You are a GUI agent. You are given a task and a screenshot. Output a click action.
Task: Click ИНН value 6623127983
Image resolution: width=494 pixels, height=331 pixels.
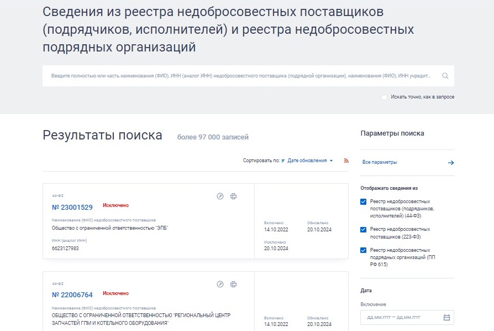[x=65, y=249]
